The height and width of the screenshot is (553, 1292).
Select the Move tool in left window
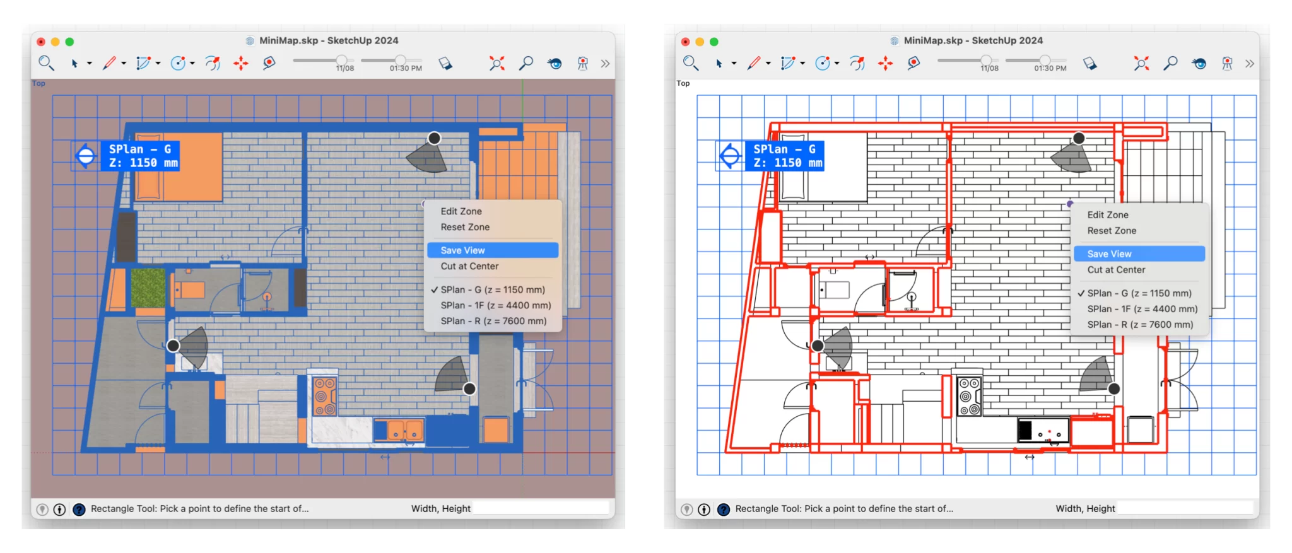click(x=240, y=63)
